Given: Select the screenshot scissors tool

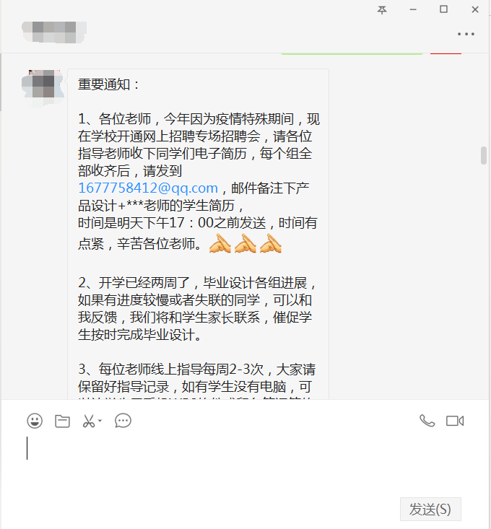Looking at the screenshot, I should 89,421.
